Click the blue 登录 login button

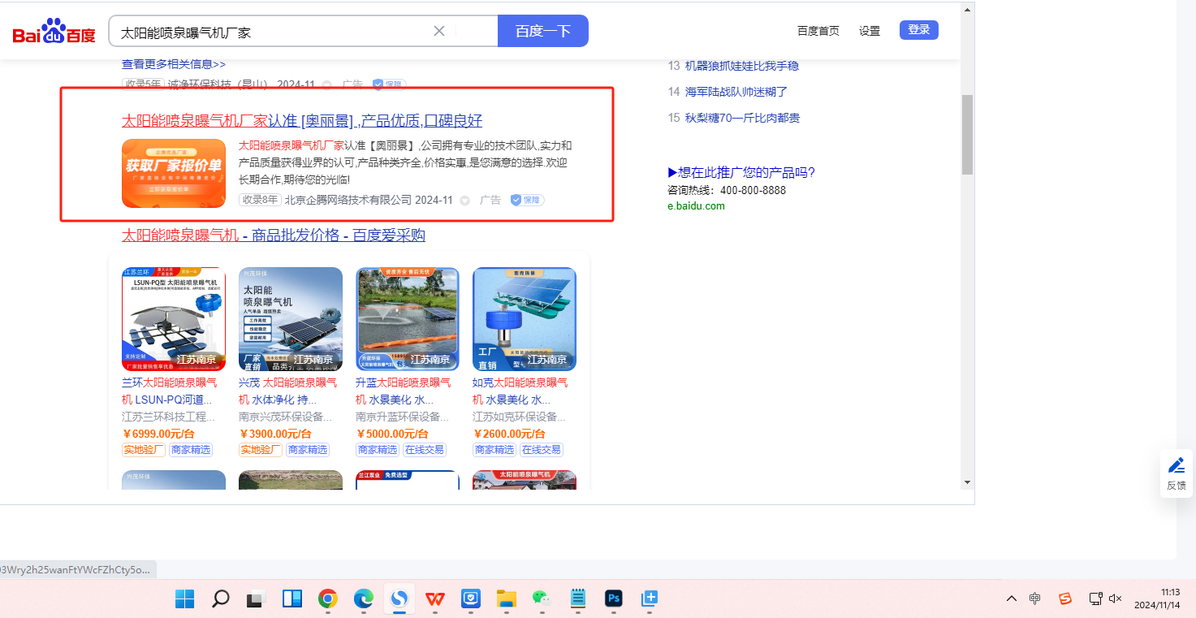(918, 30)
